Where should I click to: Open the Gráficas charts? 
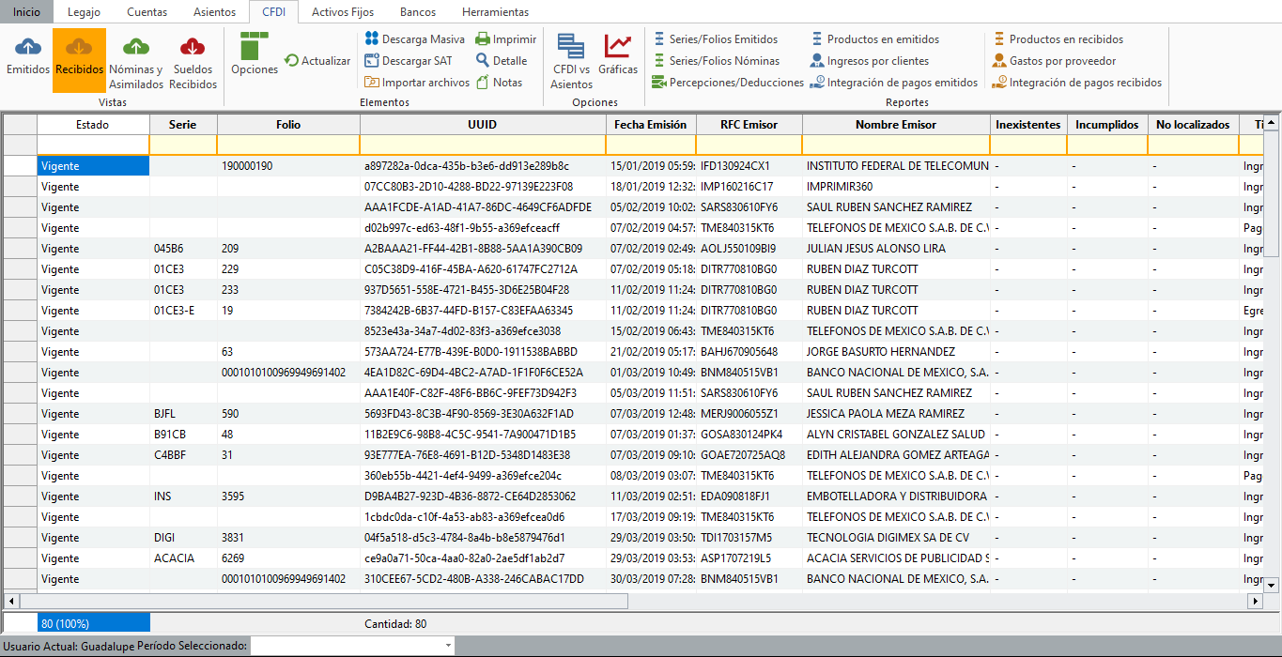click(x=617, y=54)
